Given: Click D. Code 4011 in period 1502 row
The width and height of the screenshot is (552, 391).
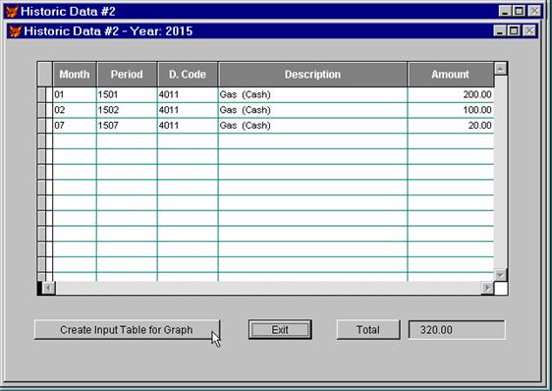Looking at the screenshot, I should pyautogui.click(x=188, y=110).
